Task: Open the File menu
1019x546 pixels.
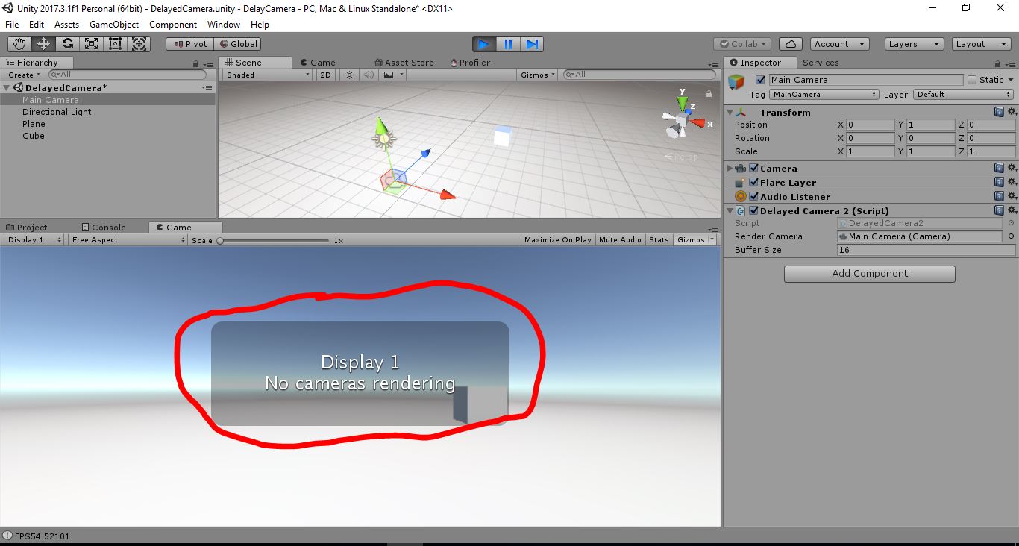Action: (x=12, y=25)
